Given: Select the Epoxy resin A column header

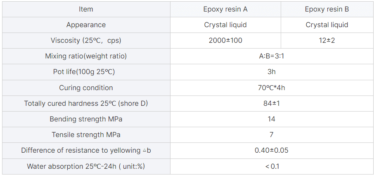Looking at the screenshot, I should (225, 9).
